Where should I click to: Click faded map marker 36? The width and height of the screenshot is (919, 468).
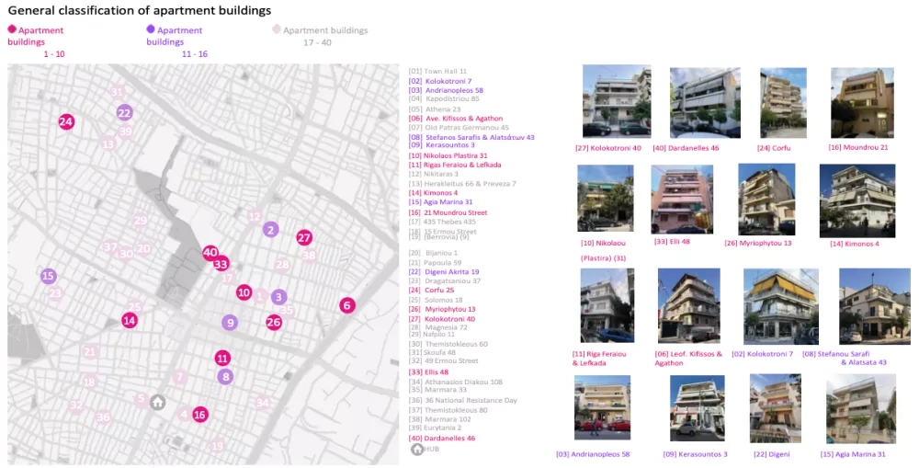103,417
